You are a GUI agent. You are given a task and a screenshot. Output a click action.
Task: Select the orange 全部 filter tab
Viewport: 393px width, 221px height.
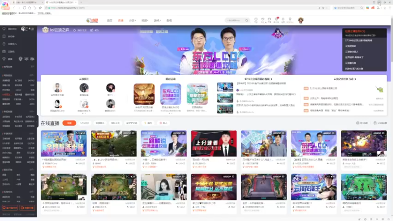(69, 123)
